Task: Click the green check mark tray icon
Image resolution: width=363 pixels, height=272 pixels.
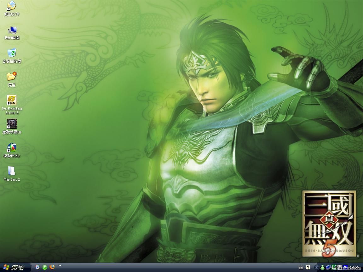Action: click(334, 267)
